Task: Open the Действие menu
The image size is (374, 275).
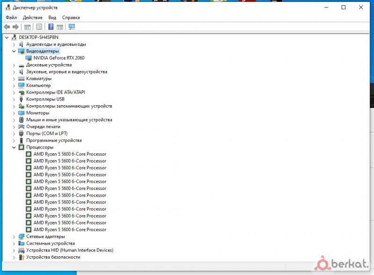Action: coord(32,17)
